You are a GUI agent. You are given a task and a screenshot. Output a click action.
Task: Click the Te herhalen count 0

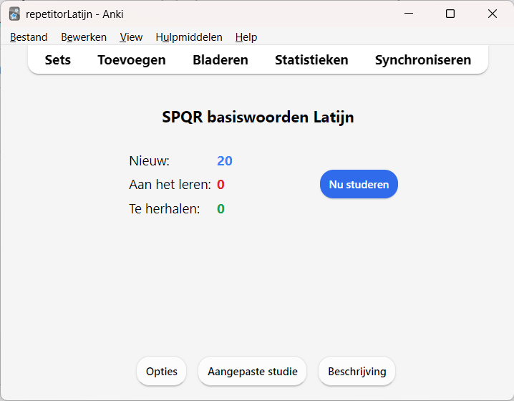(220, 209)
